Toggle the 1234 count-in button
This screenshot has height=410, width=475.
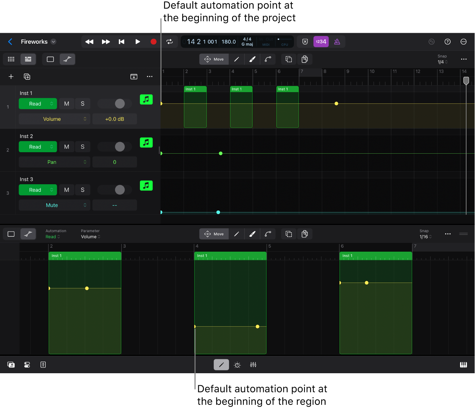pos(321,42)
